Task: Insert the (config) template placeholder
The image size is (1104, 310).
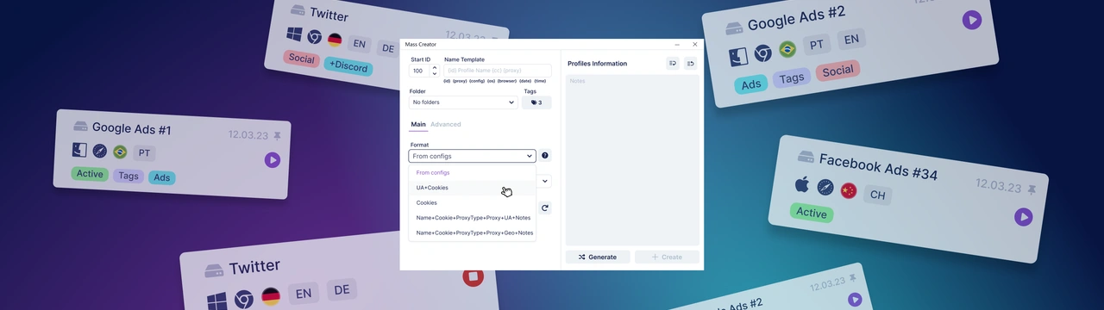Action: [x=477, y=81]
